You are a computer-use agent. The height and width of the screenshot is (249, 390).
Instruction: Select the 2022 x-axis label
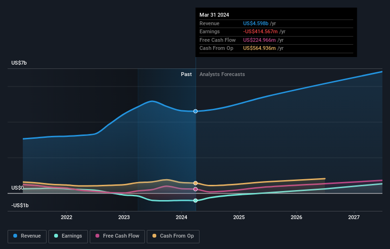67,218
